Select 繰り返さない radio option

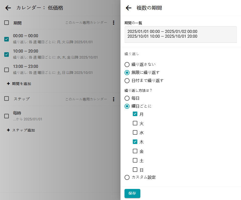127,64
